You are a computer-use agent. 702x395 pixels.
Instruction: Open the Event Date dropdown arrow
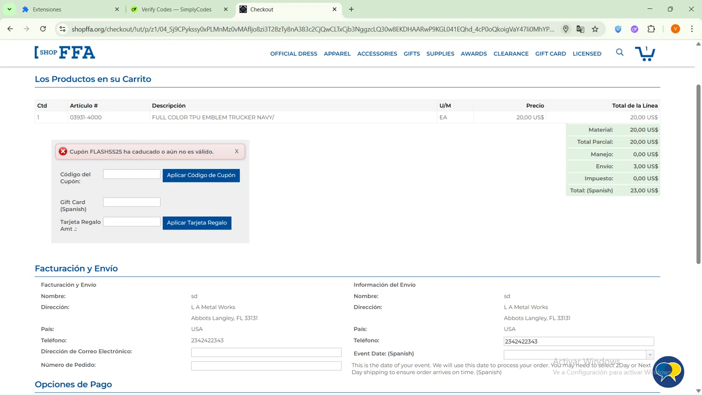point(650,355)
